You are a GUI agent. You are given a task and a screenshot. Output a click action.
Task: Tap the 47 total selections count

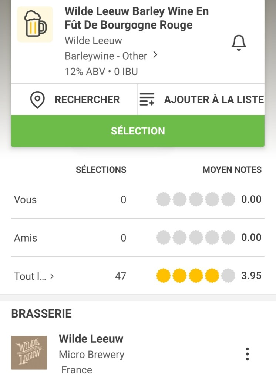120,276
